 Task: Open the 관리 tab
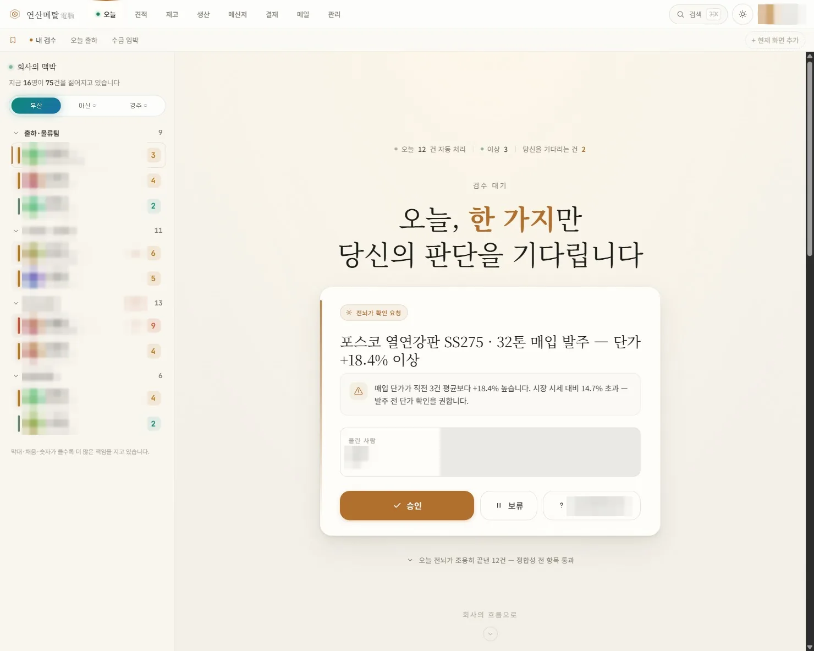334,14
